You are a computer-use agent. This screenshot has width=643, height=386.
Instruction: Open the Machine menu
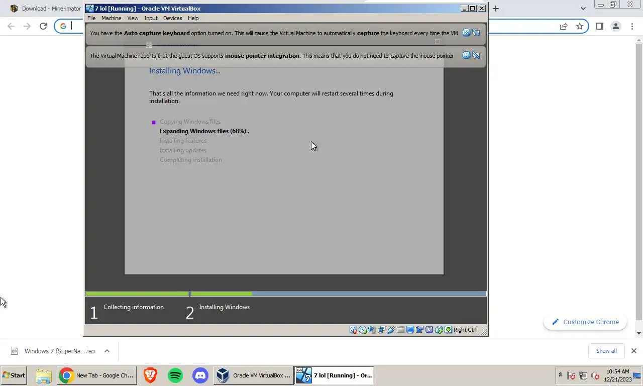(111, 18)
